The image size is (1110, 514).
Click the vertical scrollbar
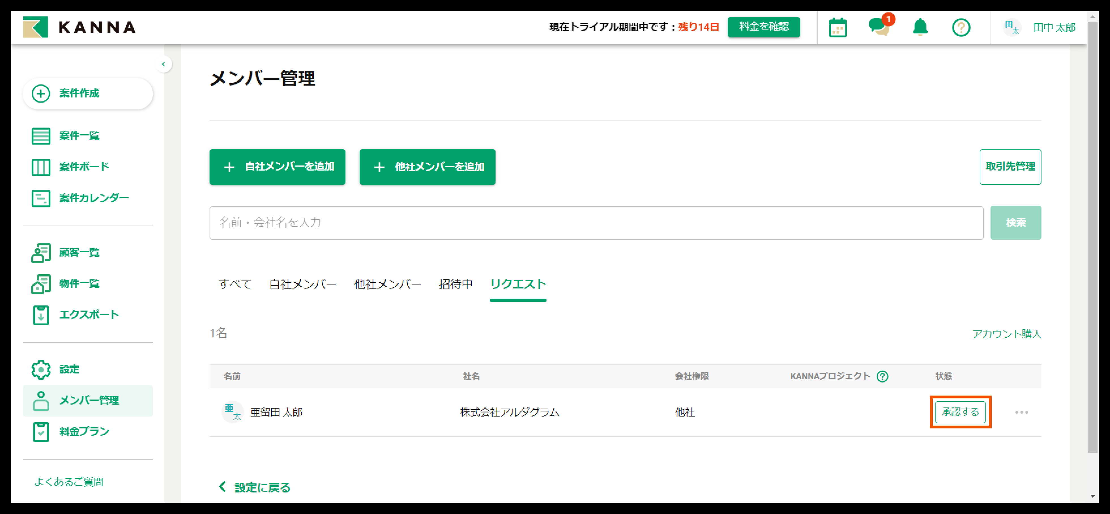coord(1092,237)
